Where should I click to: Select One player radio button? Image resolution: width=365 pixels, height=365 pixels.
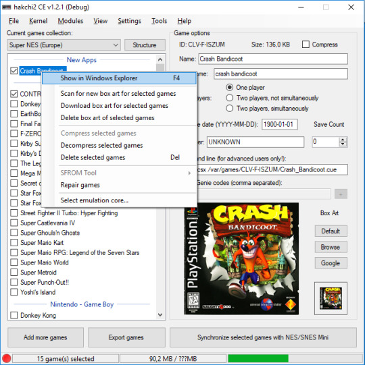pos(230,87)
